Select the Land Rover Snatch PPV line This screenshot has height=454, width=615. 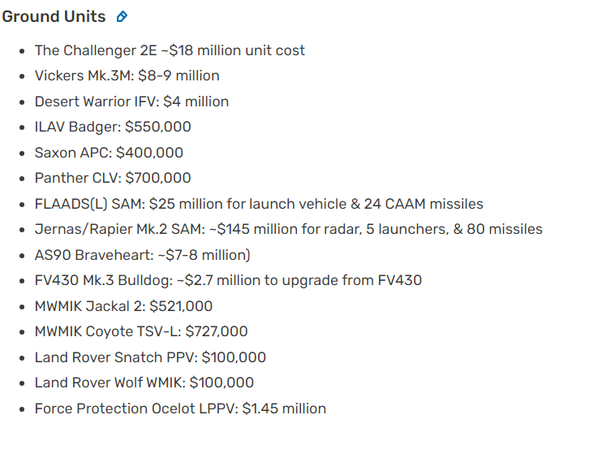150,357
